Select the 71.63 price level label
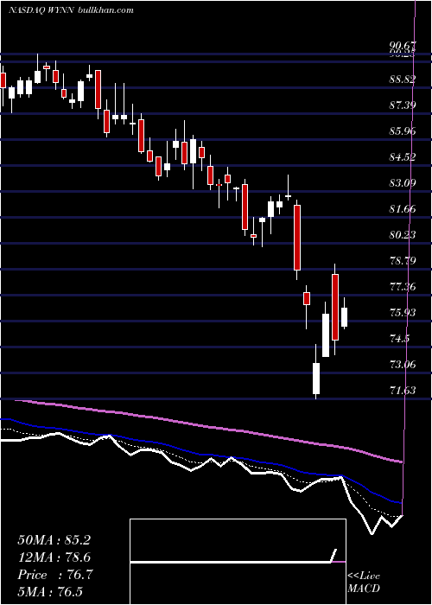The height and width of the screenshot is (605, 432). tap(403, 391)
